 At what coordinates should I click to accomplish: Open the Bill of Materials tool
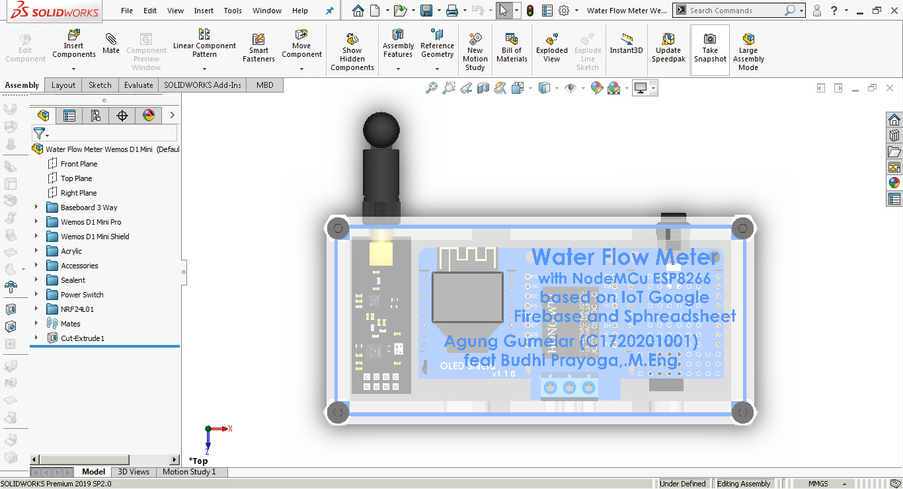coord(512,48)
